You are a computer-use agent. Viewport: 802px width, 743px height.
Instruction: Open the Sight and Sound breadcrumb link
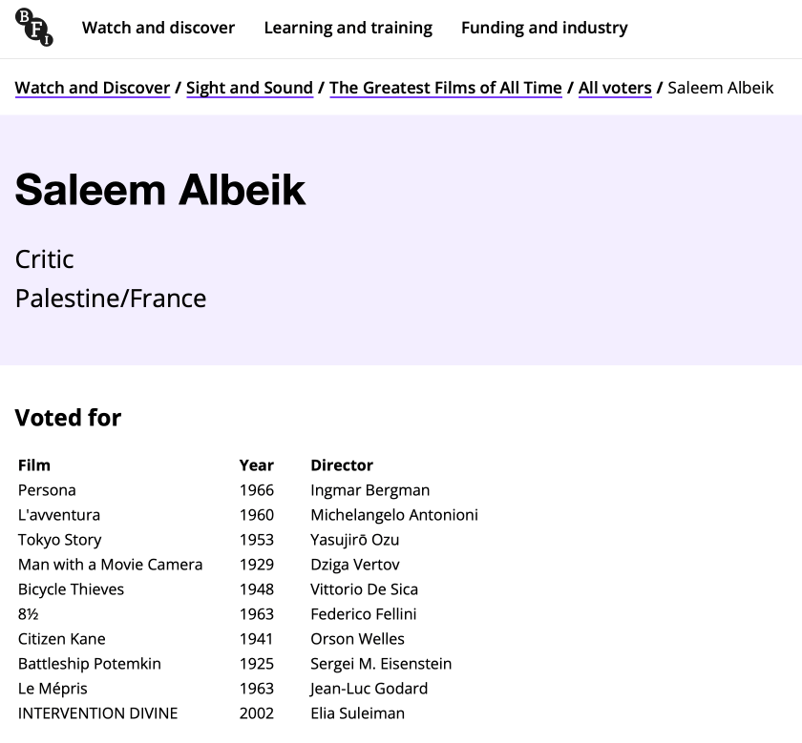tap(249, 88)
